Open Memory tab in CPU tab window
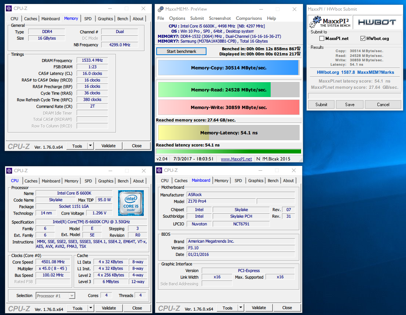Image resolution: width=406 pixels, height=315 pixels. (x=71, y=181)
